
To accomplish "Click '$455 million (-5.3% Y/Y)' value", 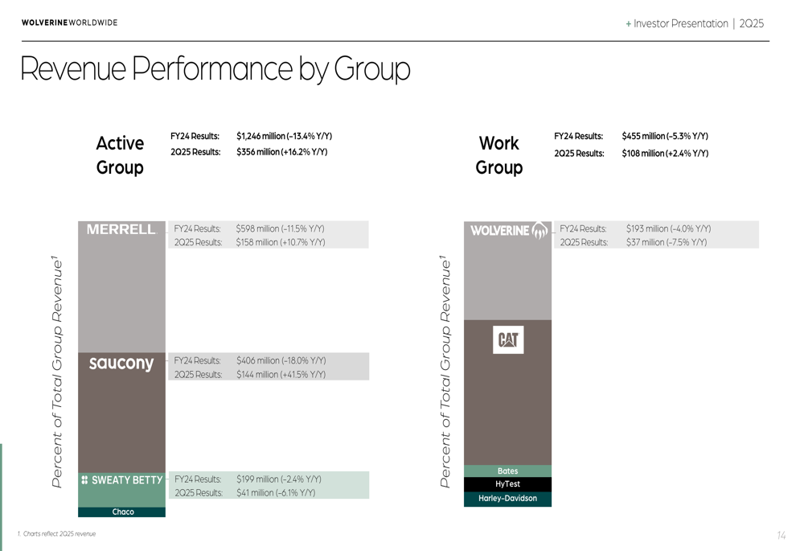I will pyautogui.click(x=665, y=136).
